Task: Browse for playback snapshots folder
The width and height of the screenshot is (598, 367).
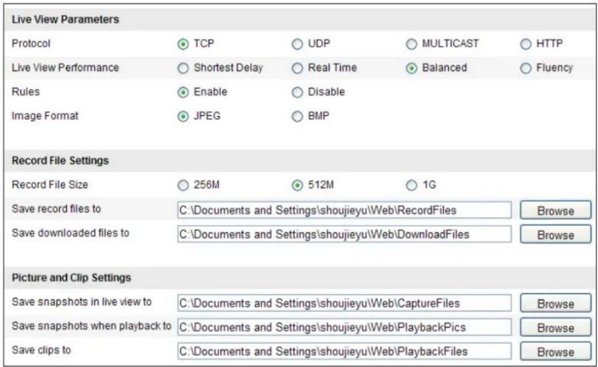Action: point(555,328)
